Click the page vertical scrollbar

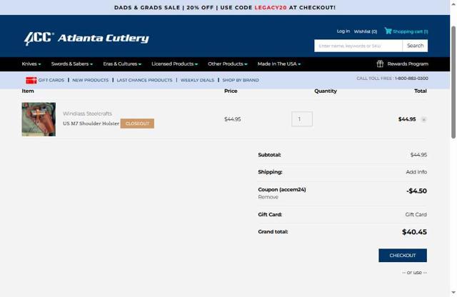tap(453, 82)
